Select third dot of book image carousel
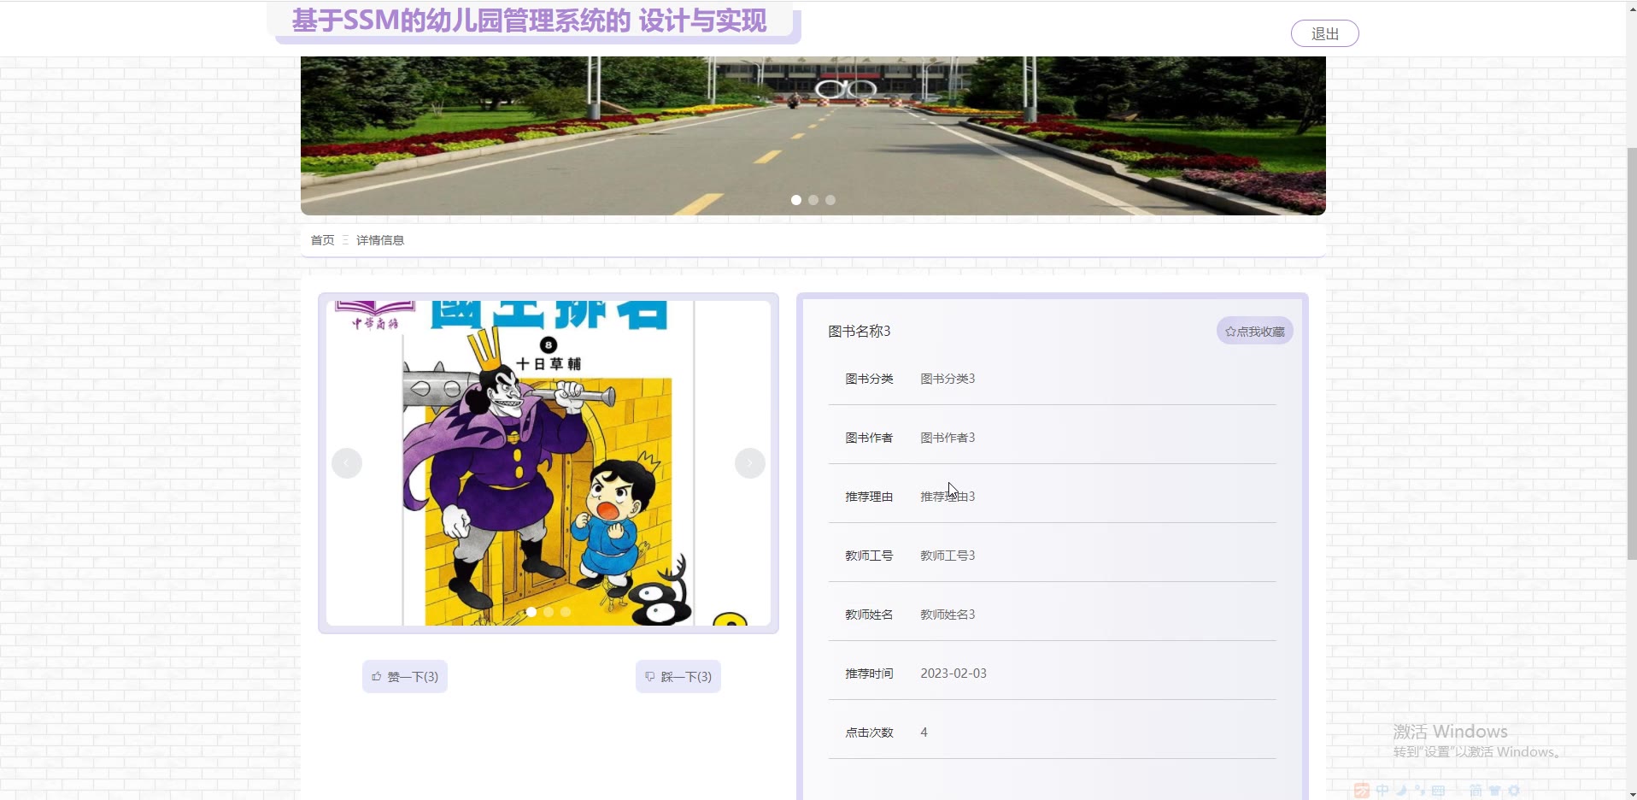The width and height of the screenshot is (1637, 800). [566, 612]
